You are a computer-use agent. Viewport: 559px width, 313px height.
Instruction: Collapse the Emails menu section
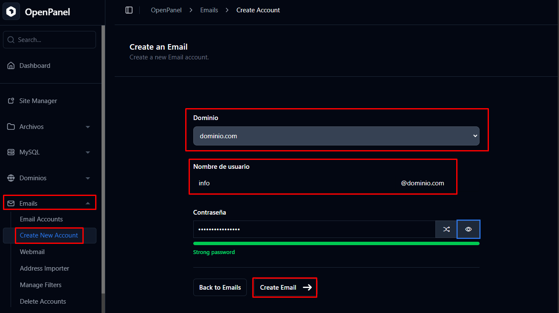point(88,204)
